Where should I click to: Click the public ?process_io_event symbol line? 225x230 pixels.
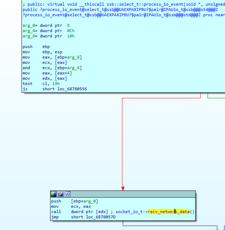coord(120,10)
